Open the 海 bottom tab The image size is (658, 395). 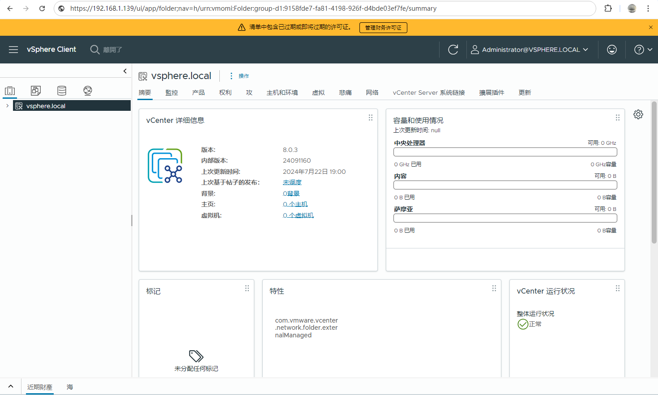(x=70, y=387)
